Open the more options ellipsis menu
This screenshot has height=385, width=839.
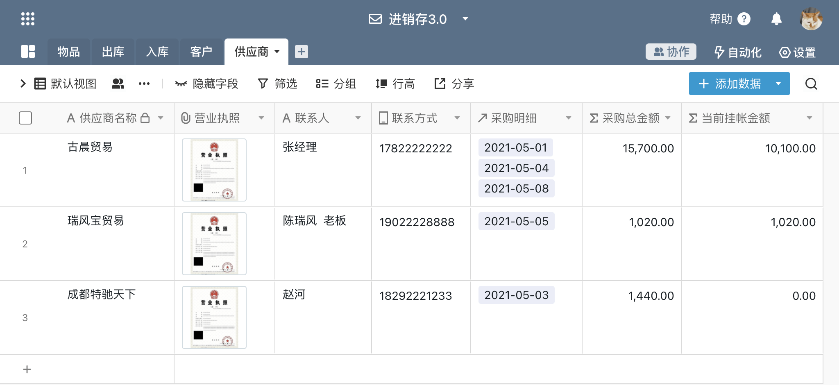pos(144,84)
